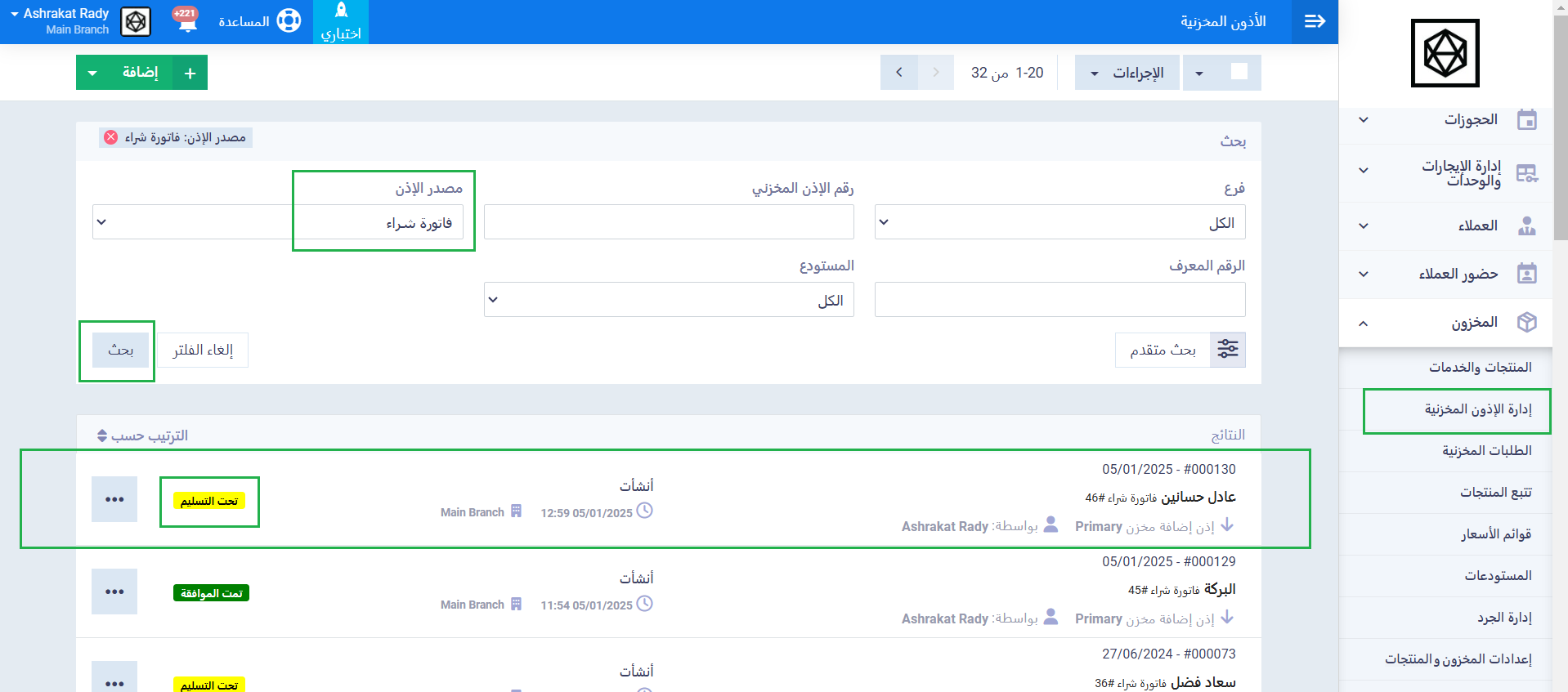
Task: Remove the فاتورة شراء filter tag
Action: (x=111, y=137)
